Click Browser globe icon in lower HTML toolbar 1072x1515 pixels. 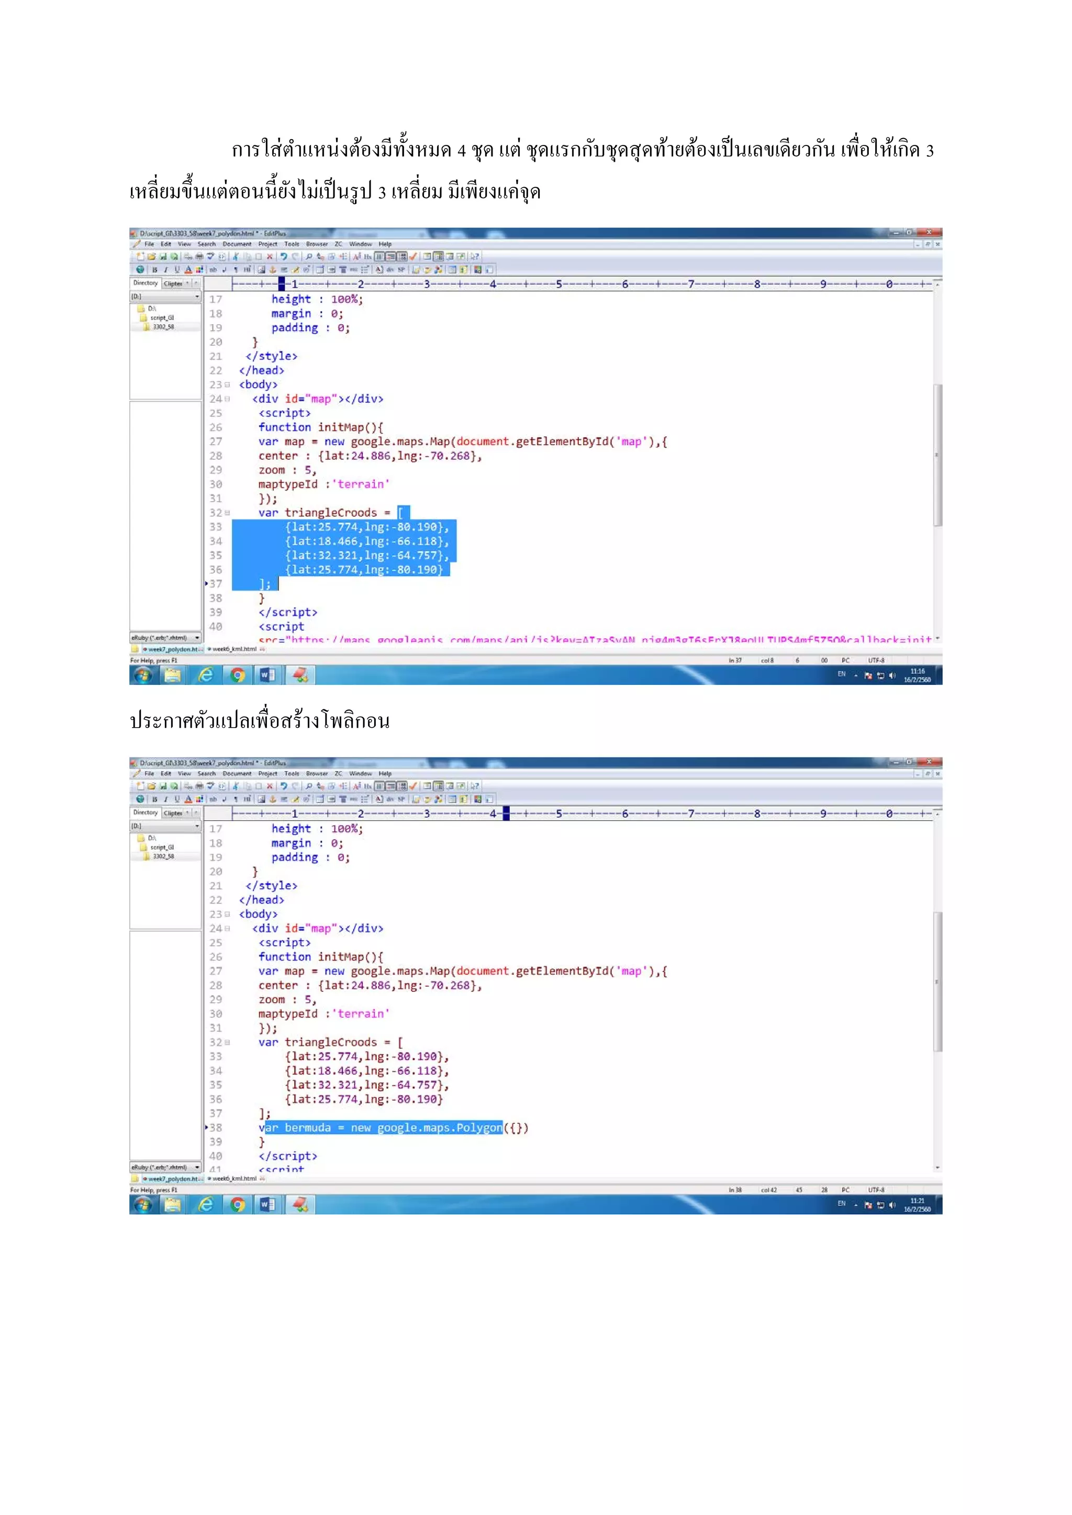click(x=140, y=799)
